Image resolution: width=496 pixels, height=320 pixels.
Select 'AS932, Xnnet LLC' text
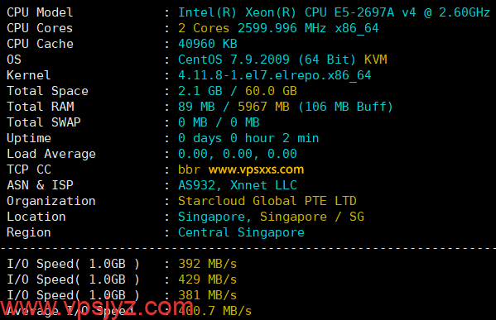click(238, 185)
